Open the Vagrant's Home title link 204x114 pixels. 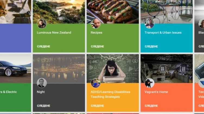click(x=156, y=92)
